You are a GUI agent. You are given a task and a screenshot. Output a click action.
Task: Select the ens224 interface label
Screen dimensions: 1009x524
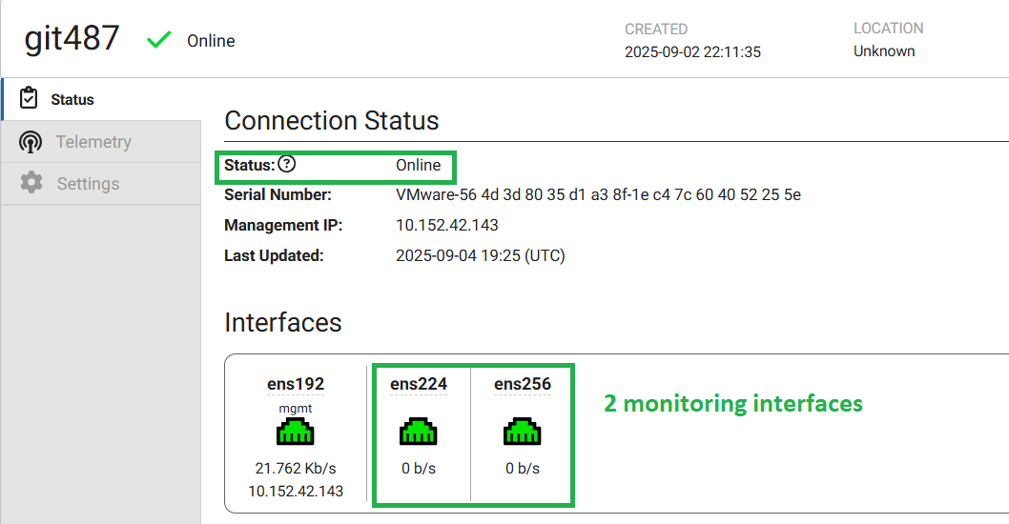click(418, 384)
